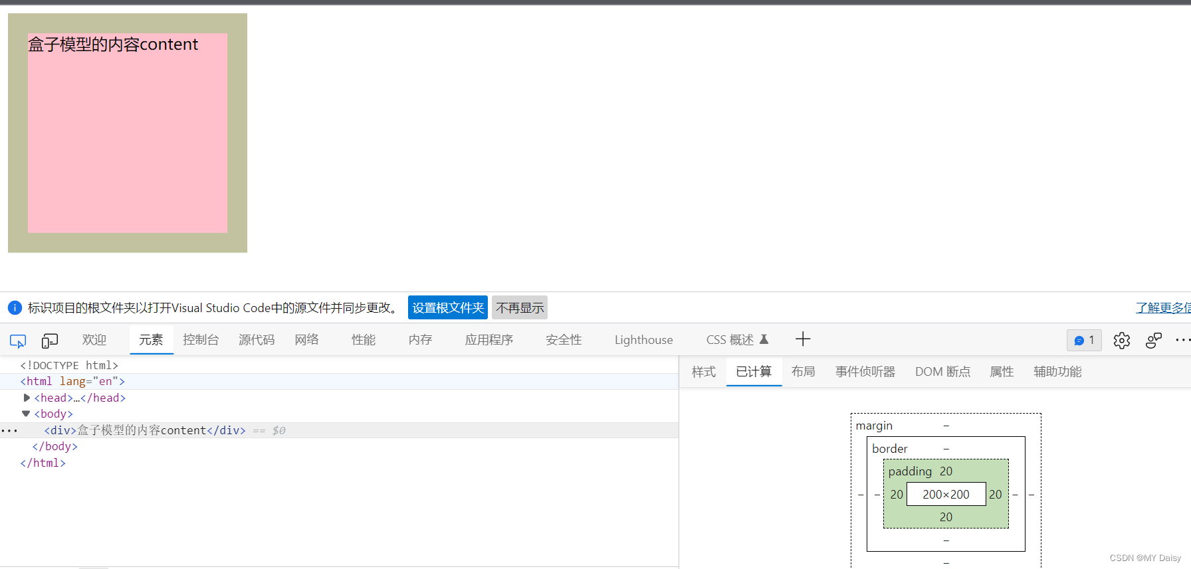Open the 源代码 tab

point(257,340)
